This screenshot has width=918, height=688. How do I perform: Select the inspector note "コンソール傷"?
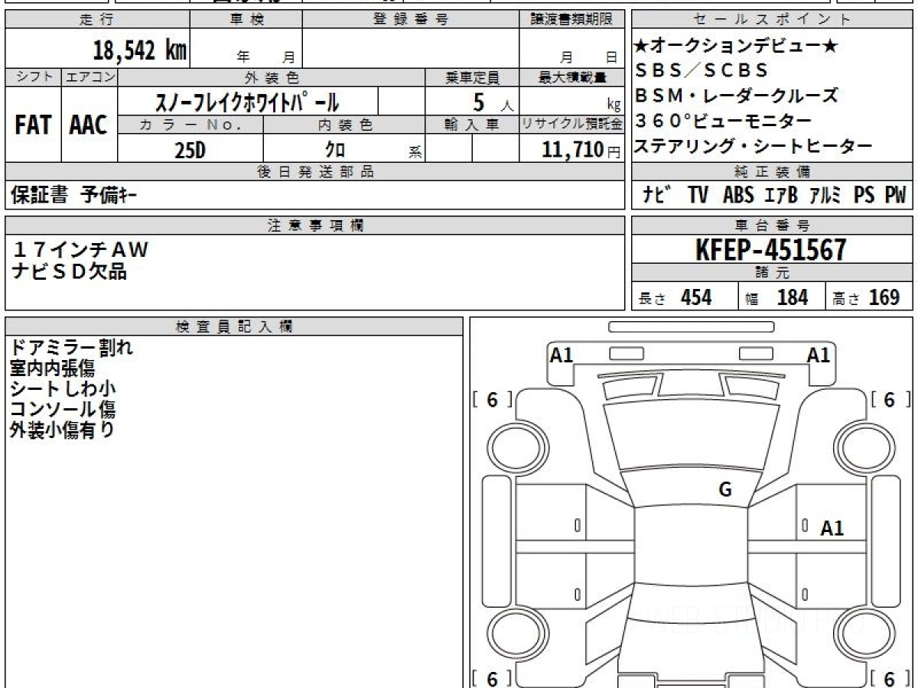tap(63, 409)
